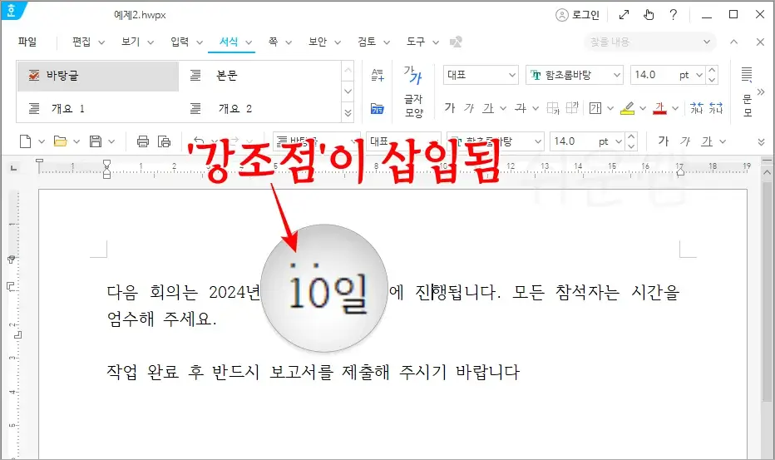
Task: Open highlighter color dropdown
Action: click(643, 108)
